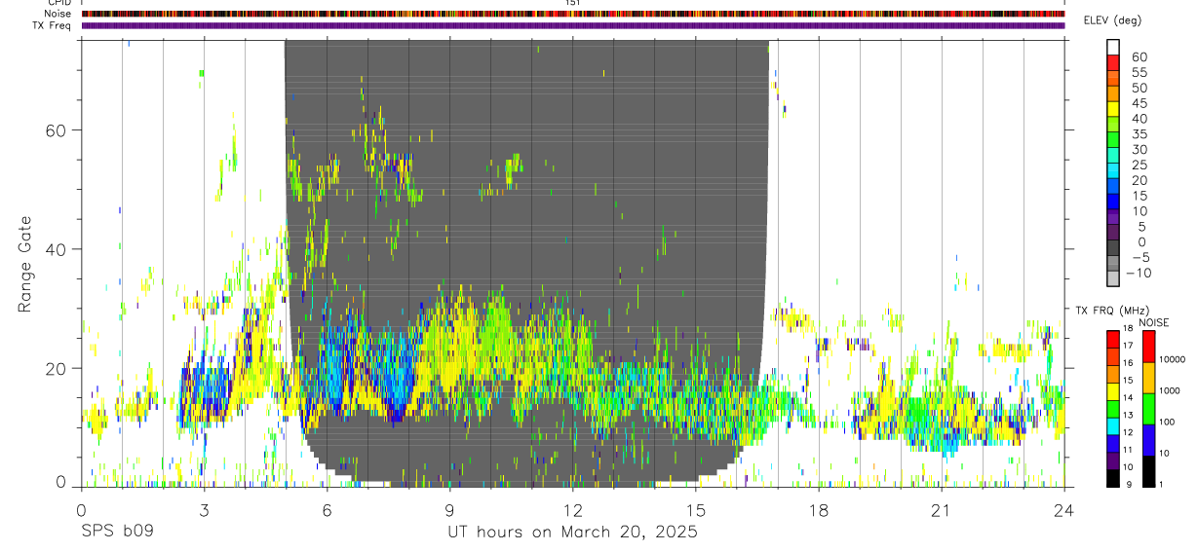Click the NOISE legend label

(x=1153, y=322)
